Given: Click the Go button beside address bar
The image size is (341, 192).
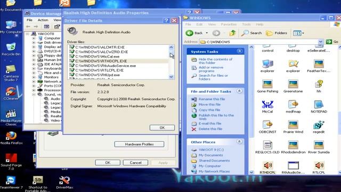Looking at the screenshot, I should tap(332, 42).
